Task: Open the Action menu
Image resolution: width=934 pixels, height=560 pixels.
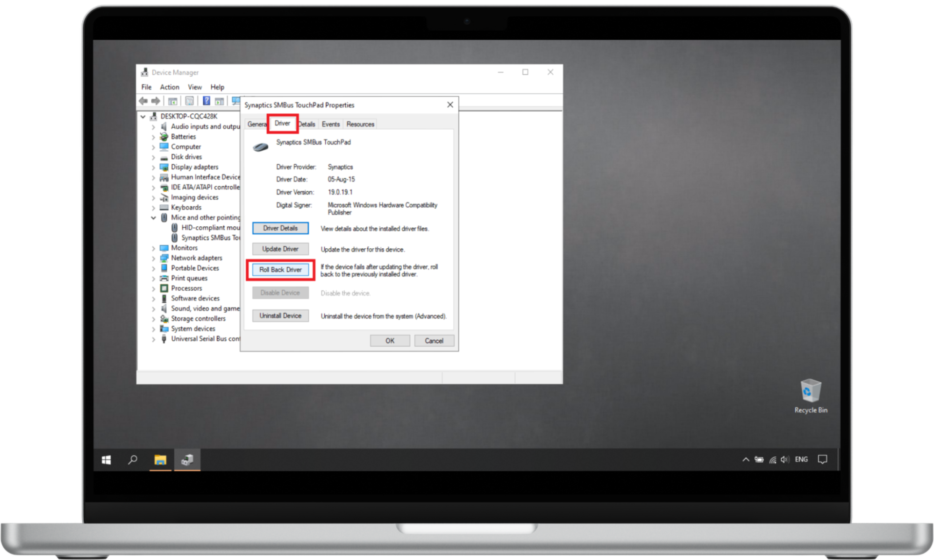Action: click(170, 87)
